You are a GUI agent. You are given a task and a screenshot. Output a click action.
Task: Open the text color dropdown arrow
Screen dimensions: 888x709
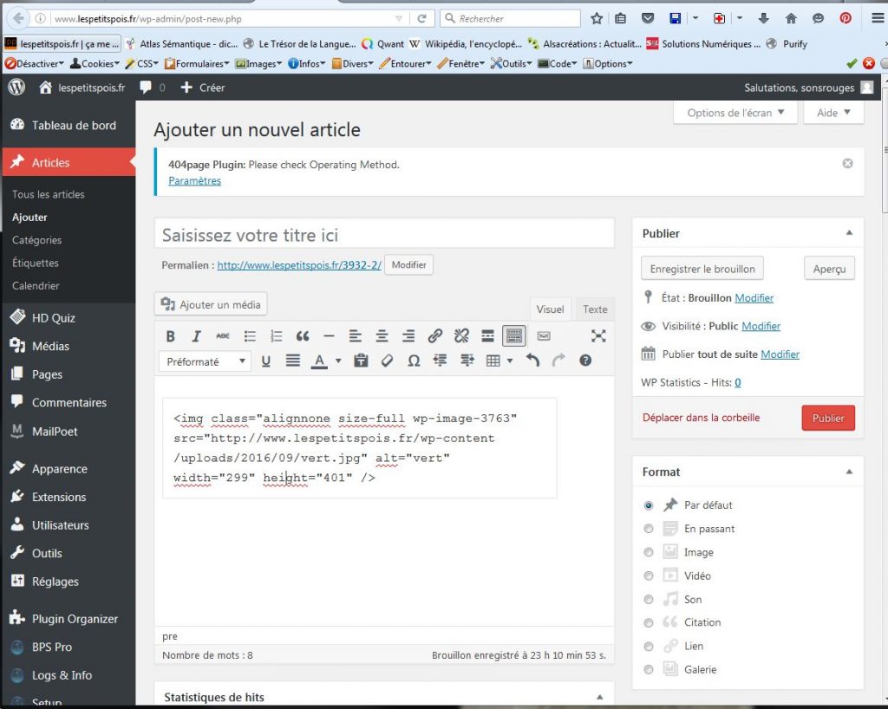coord(338,361)
